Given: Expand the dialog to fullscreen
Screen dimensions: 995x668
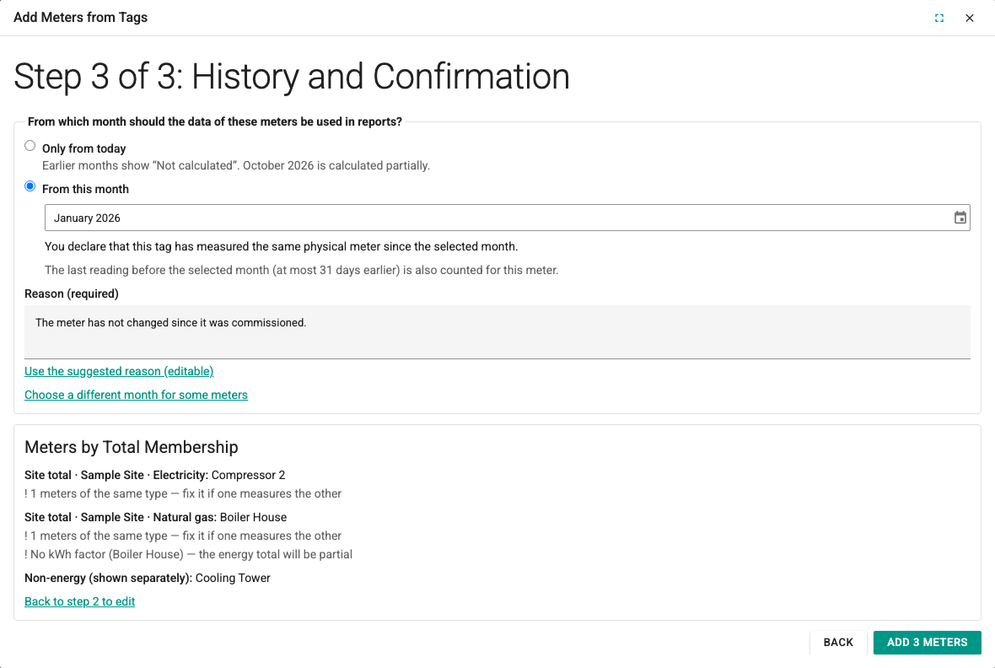Looking at the screenshot, I should pos(939,18).
